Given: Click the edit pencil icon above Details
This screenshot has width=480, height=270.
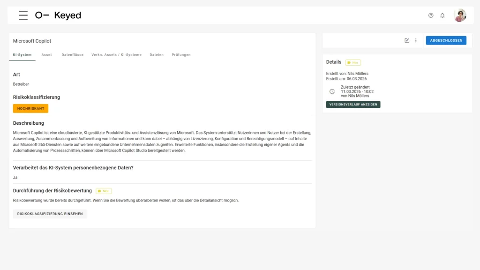Looking at the screenshot, I should 406,40.
